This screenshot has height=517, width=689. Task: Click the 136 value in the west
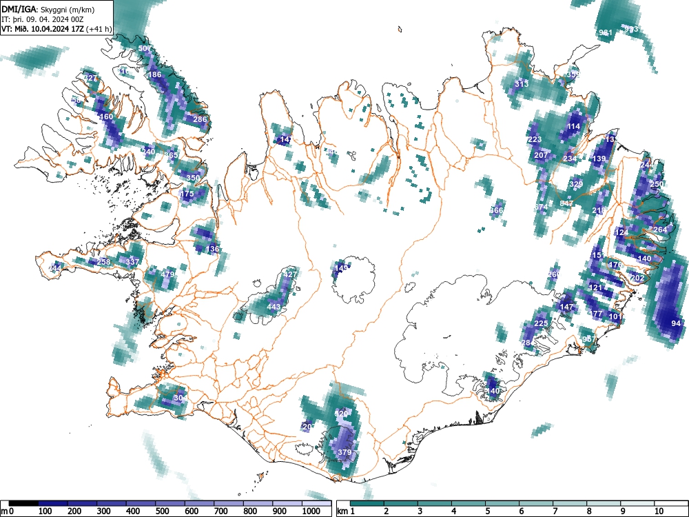[213, 249]
